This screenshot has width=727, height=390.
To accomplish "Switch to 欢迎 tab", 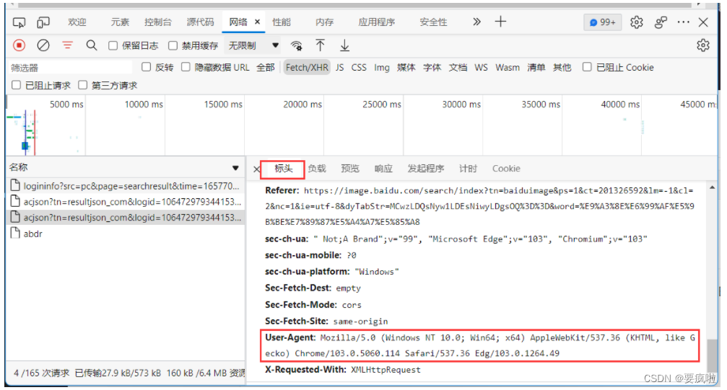I will [77, 22].
